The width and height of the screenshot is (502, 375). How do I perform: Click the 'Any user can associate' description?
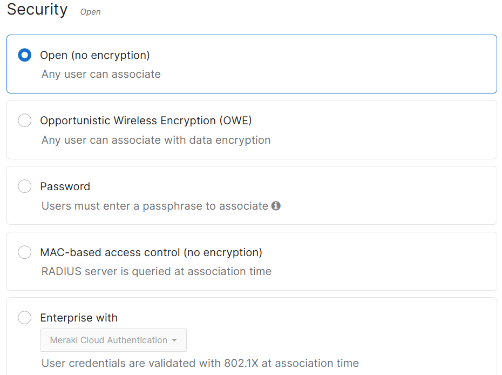click(101, 75)
